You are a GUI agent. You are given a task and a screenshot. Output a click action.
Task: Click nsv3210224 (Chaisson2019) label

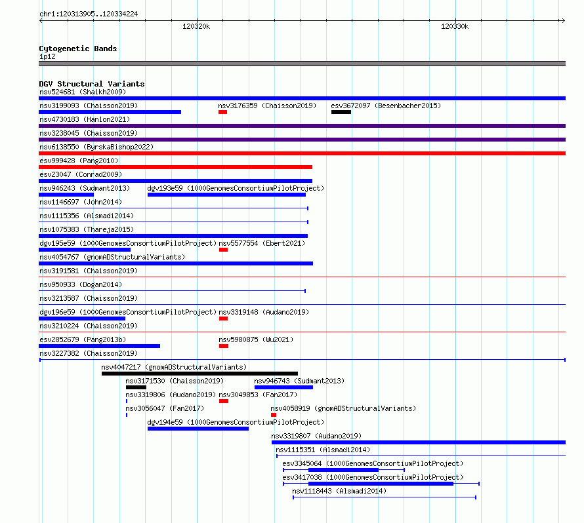[x=89, y=326]
